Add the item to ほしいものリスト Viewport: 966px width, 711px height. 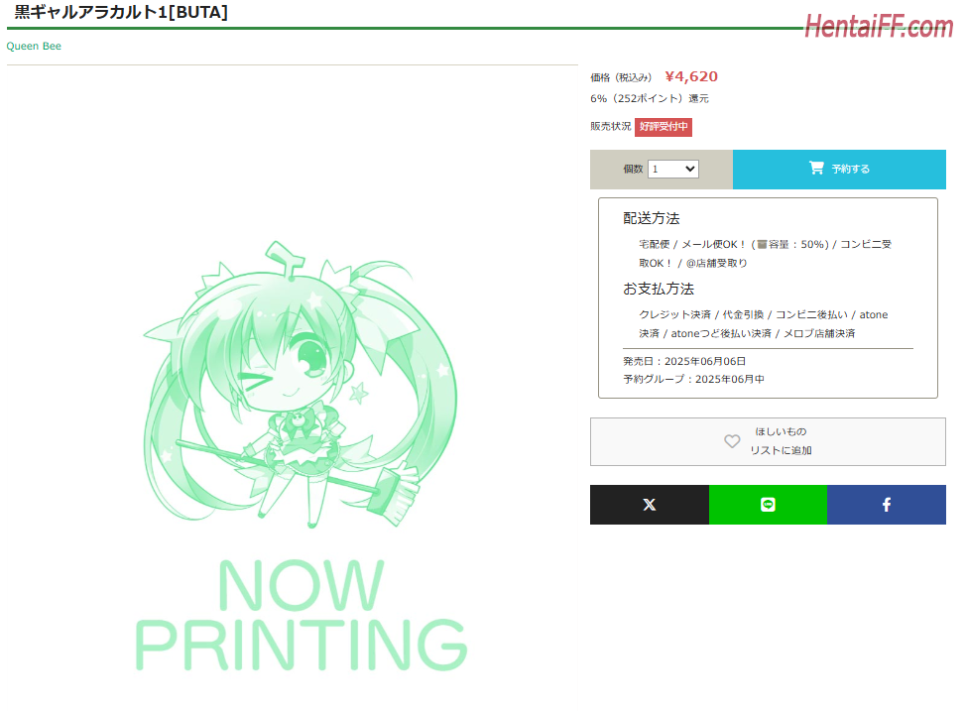pyautogui.click(x=768, y=441)
